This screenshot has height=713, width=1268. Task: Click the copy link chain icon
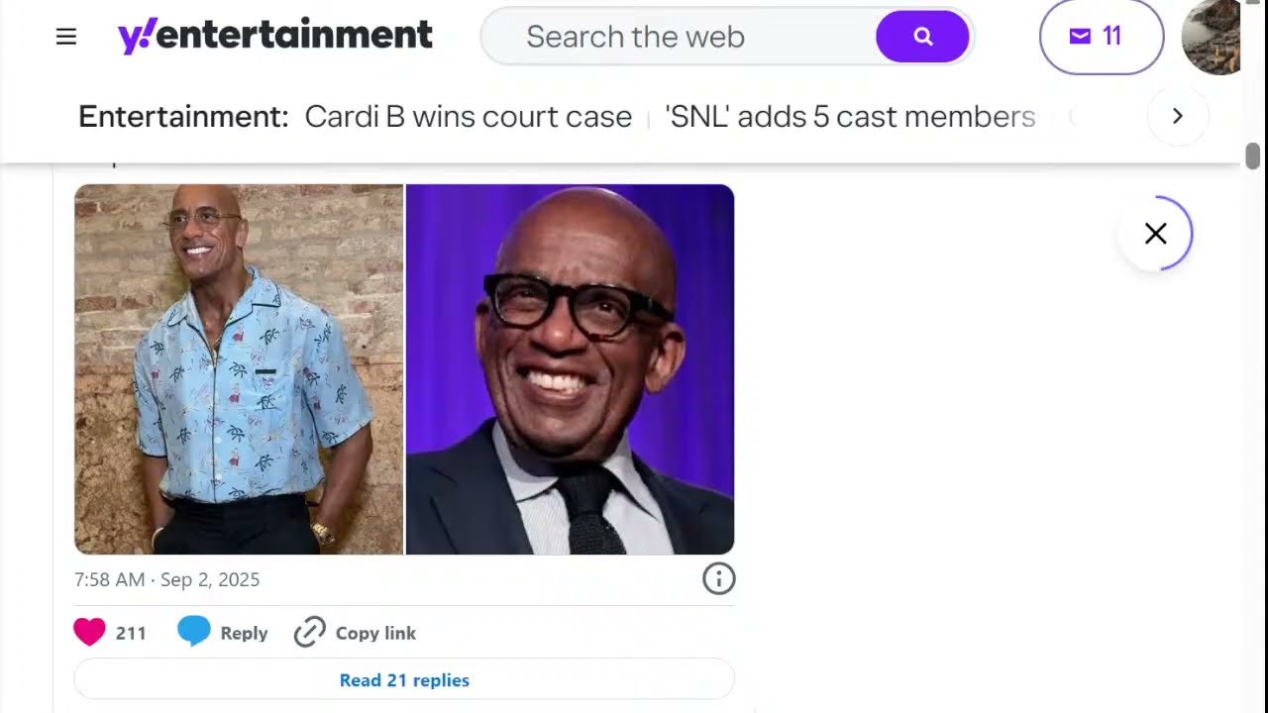coord(310,632)
